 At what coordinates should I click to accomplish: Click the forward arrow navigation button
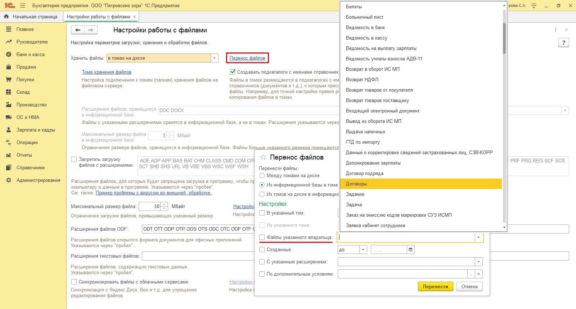pos(91,30)
